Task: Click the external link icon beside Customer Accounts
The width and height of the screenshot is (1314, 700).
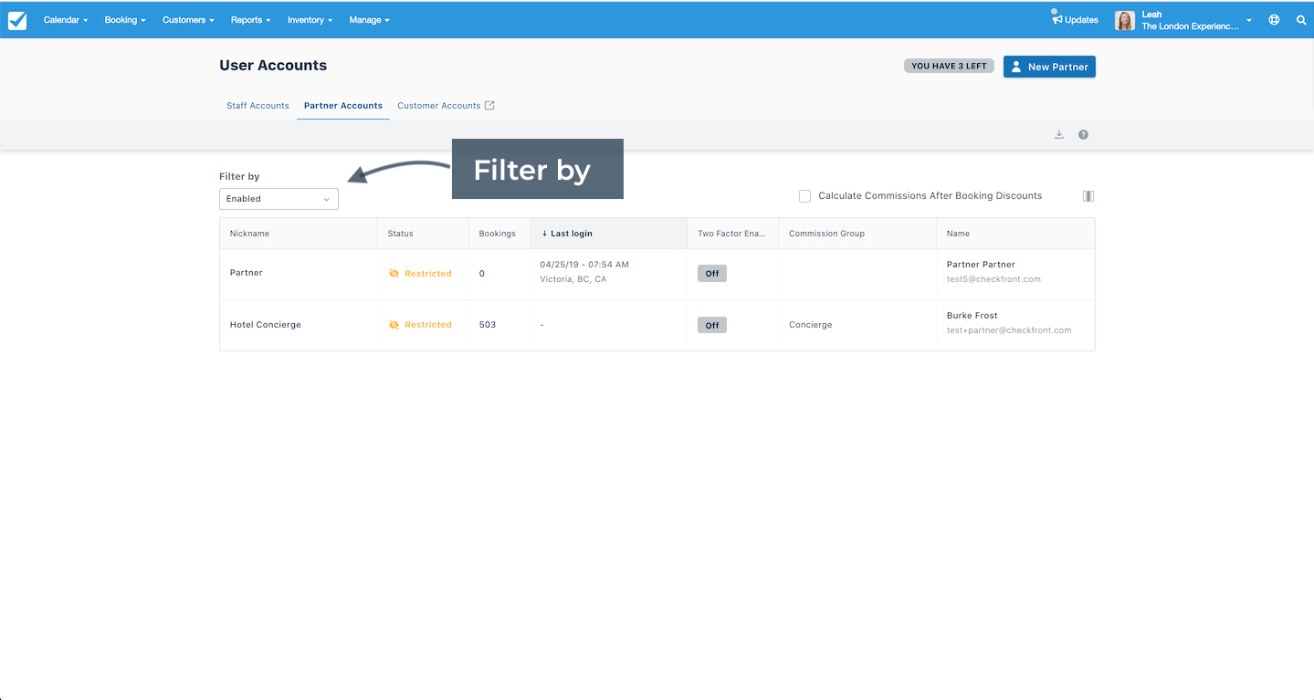Action: coord(489,106)
